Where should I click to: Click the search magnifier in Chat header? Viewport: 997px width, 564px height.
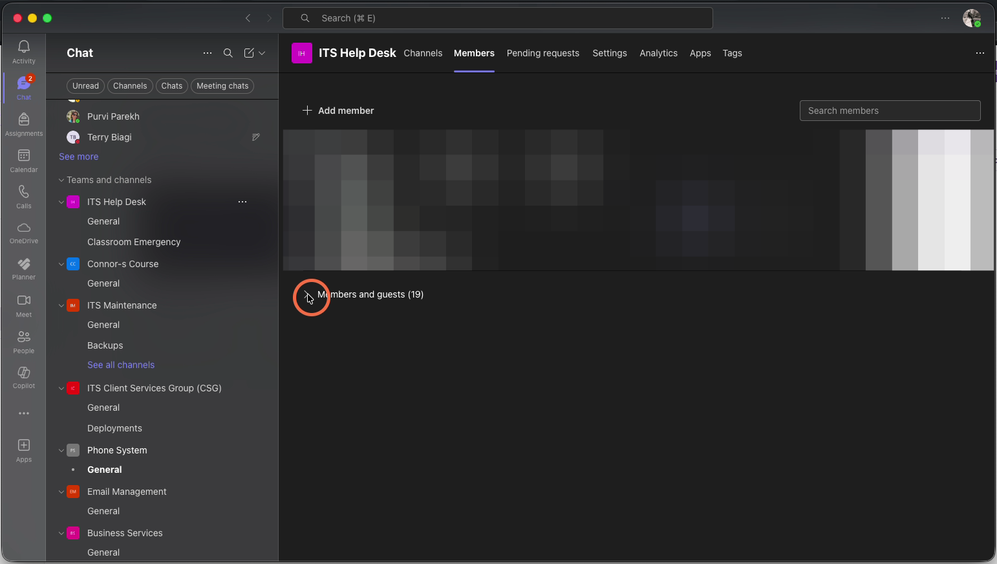[228, 53]
